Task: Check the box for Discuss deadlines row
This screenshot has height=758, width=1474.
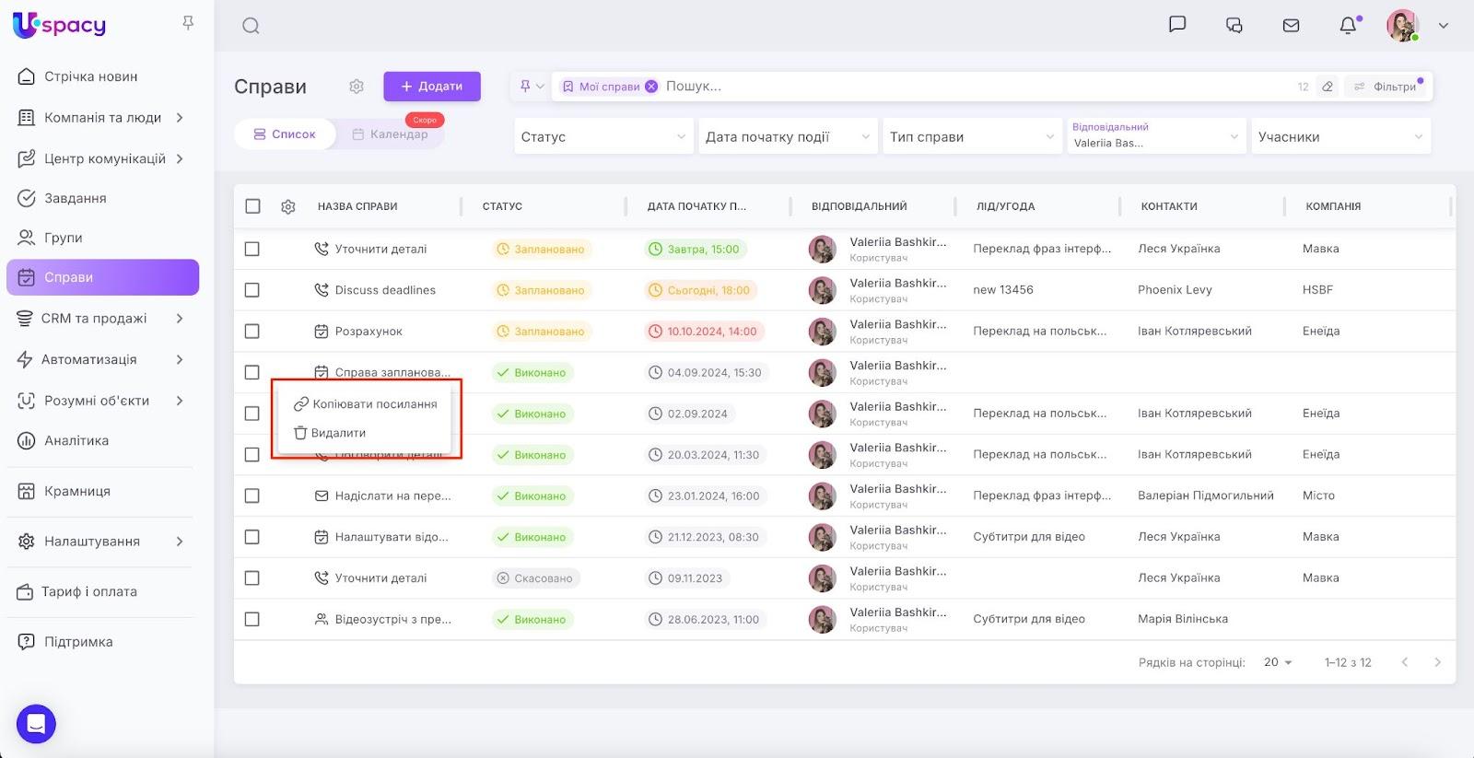Action: [252, 290]
